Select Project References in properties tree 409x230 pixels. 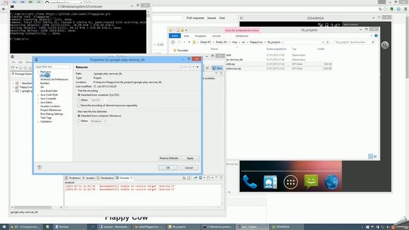click(50, 110)
